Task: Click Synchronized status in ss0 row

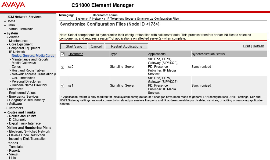Action: tap(201, 67)
